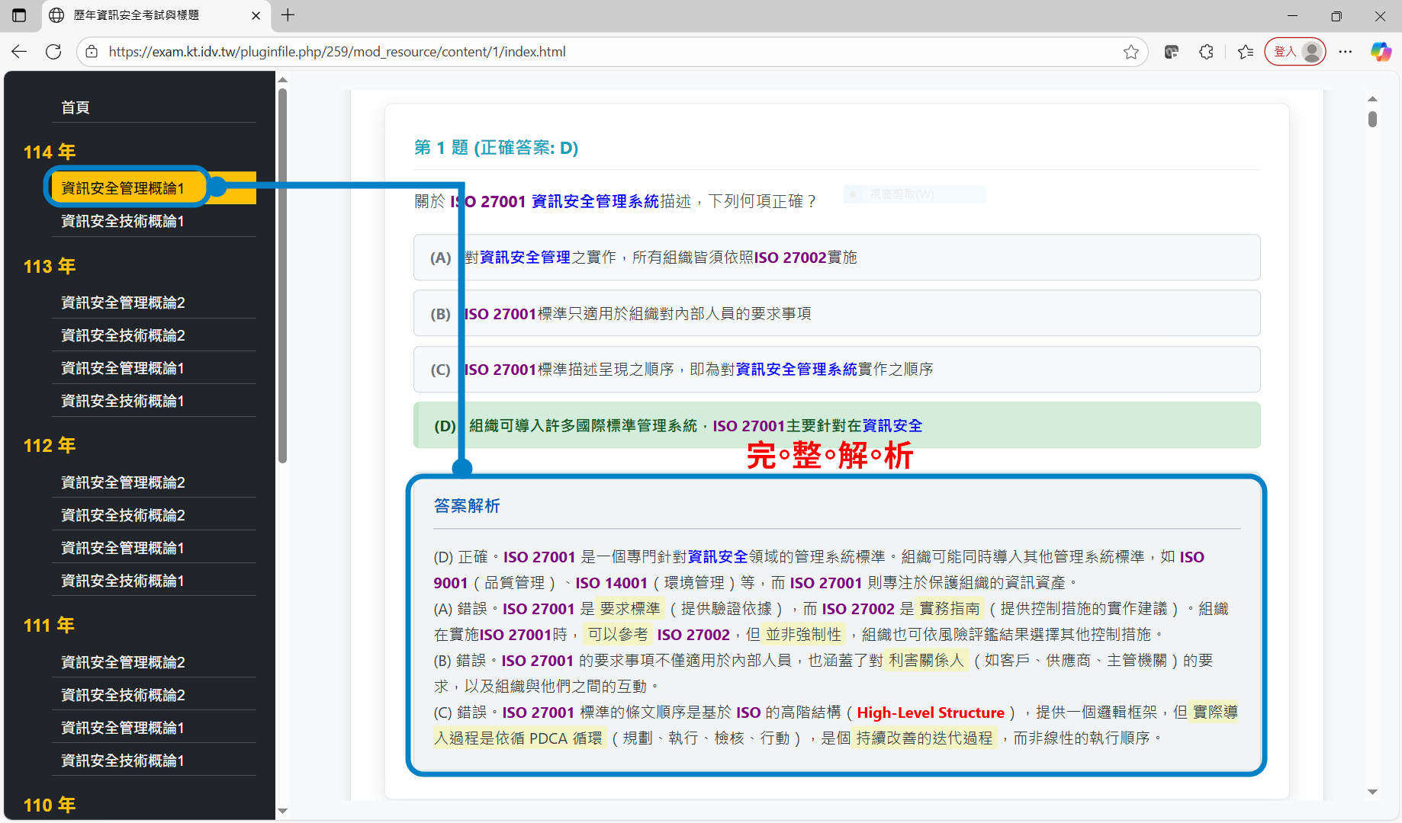Open 資訊安全管理概論2 under 113 年
The height and width of the screenshot is (823, 1402).
[123, 303]
